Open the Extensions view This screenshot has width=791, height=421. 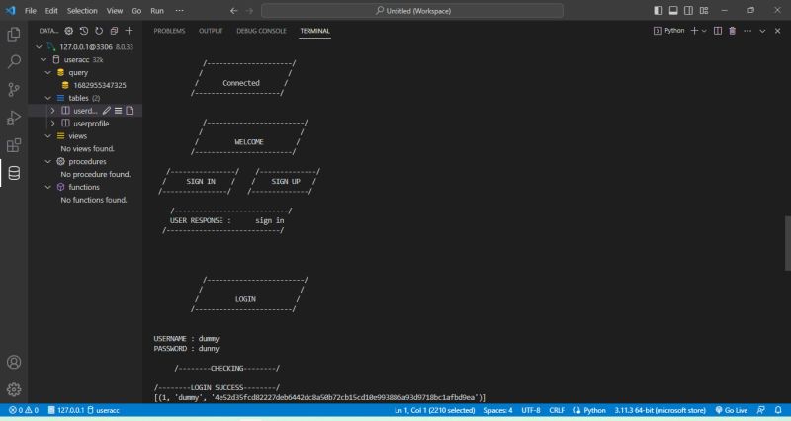[14, 145]
